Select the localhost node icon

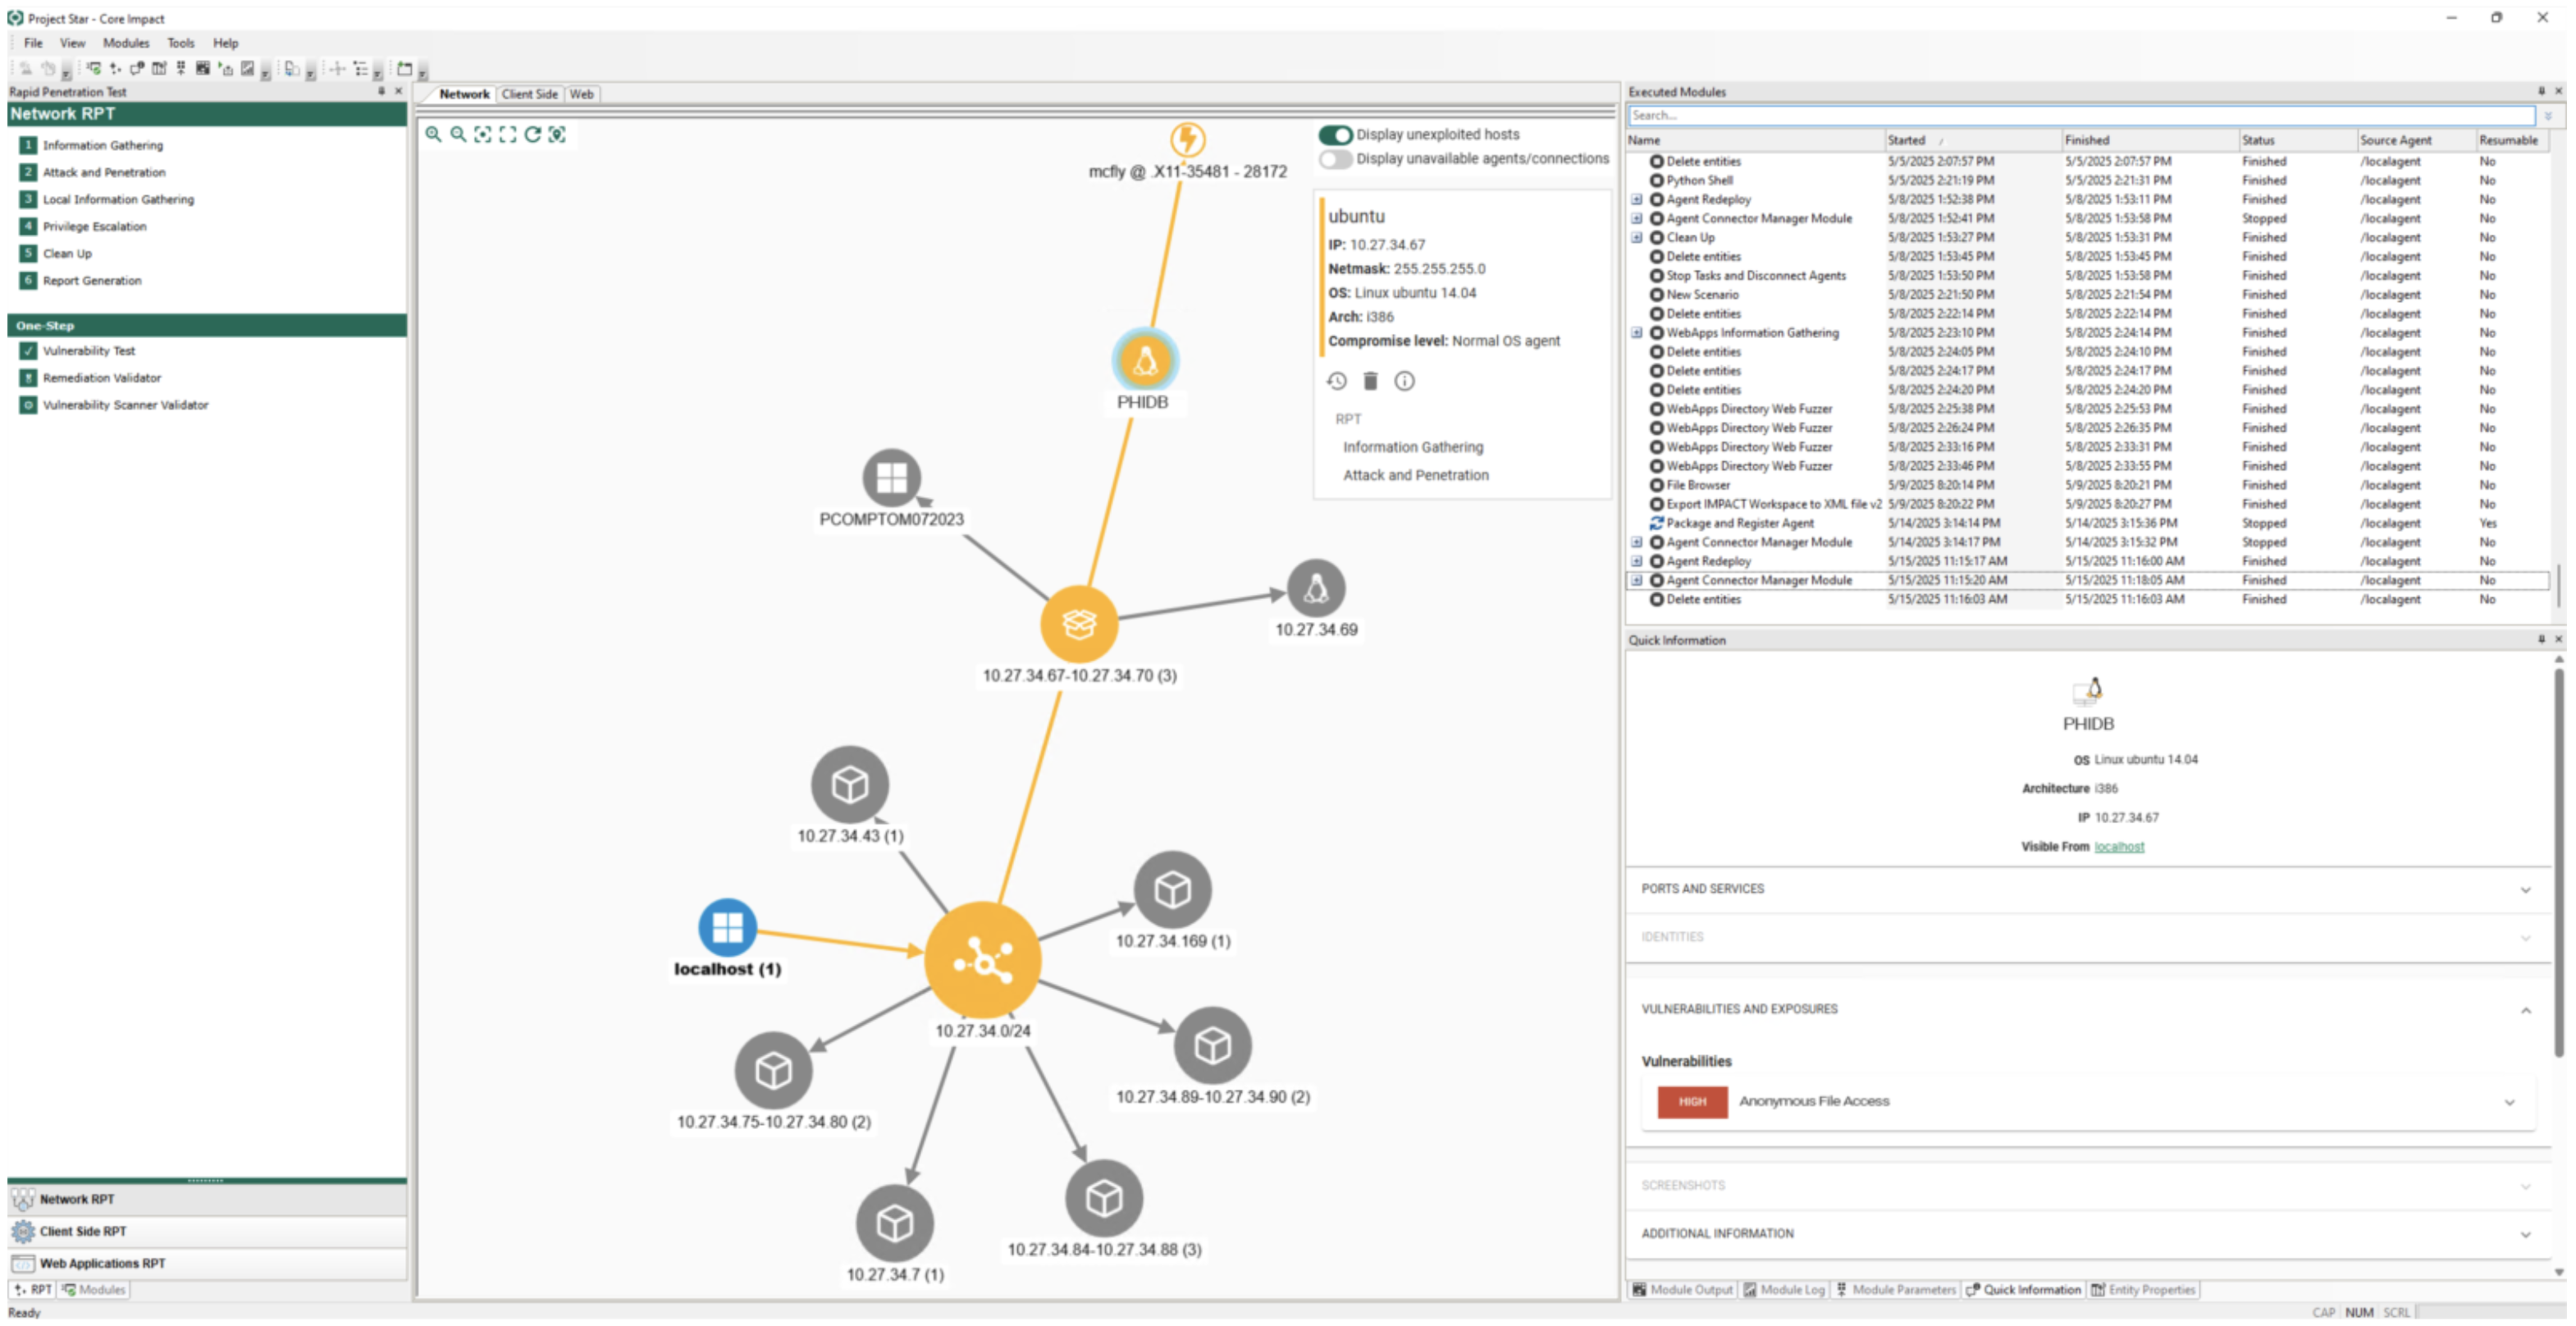[727, 927]
